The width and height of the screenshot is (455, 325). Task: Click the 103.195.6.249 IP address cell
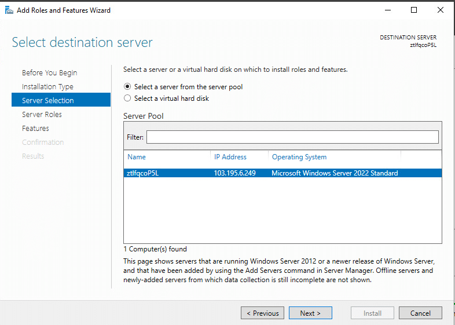(x=234, y=173)
